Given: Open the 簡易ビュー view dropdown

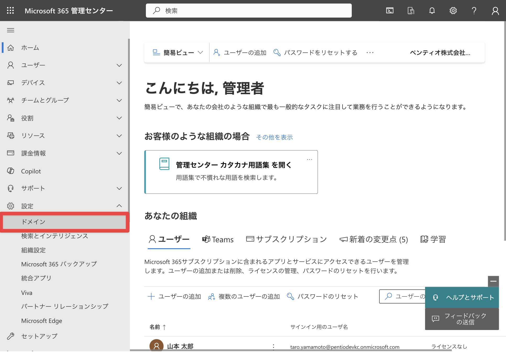Looking at the screenshot, I should click(x=178, y=53).
